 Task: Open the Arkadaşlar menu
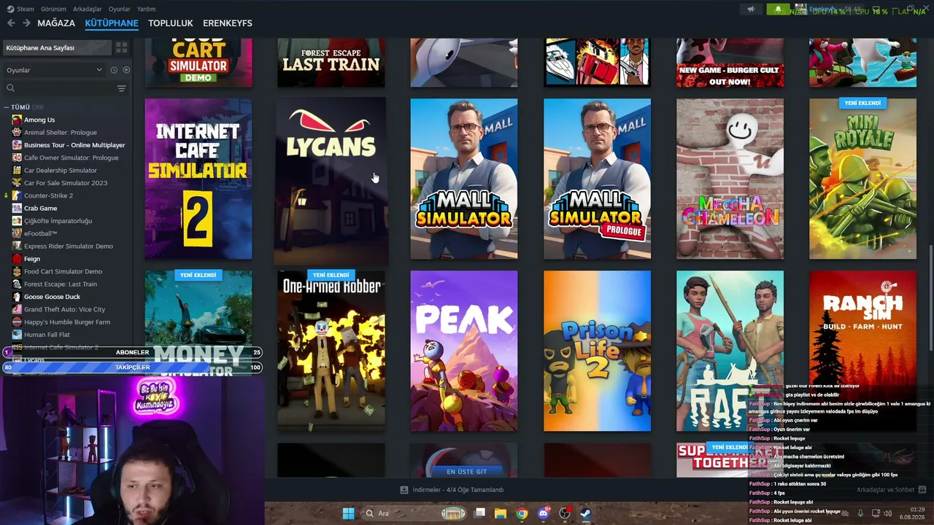tap(88, 9)
